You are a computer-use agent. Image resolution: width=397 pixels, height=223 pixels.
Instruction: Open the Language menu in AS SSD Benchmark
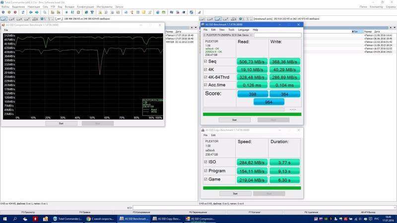pyautogui.click(x=243, y=30)
